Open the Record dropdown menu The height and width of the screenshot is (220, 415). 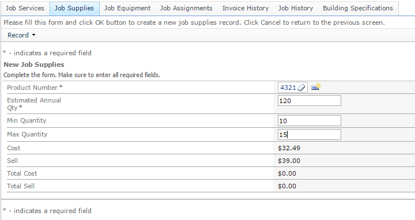[x=21, y=35]
